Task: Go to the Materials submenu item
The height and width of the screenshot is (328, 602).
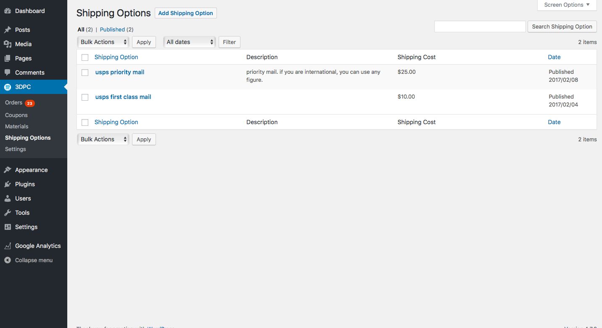Action: point(17,126)
